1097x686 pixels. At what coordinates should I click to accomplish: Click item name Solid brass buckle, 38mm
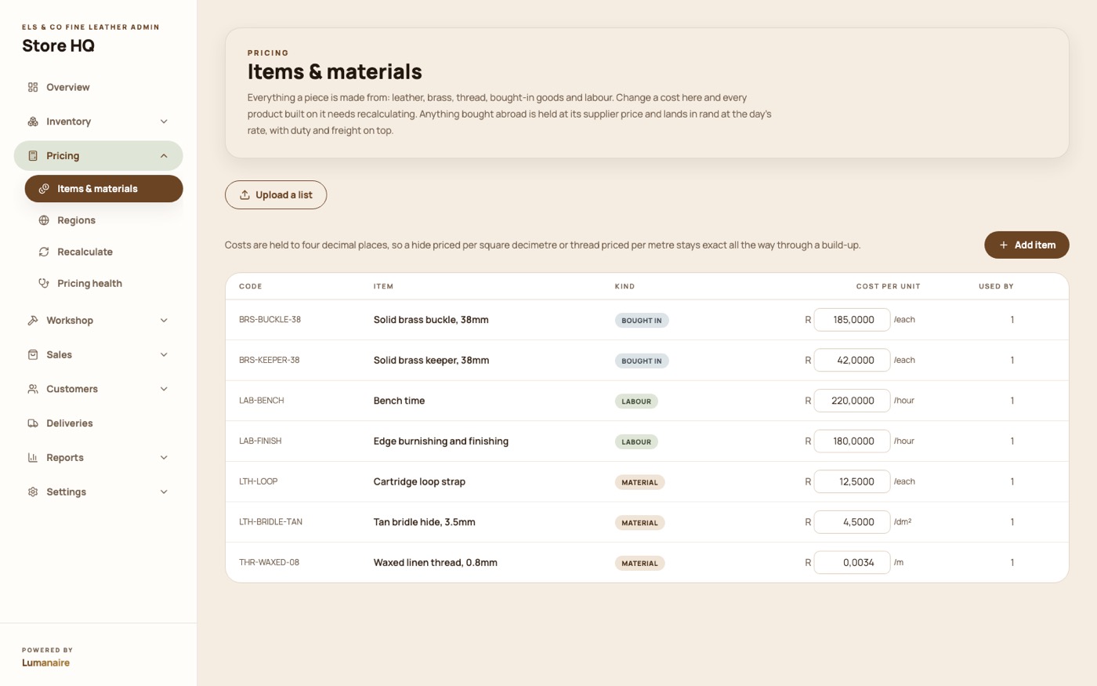pyautogui.click(x=431, y=320)
